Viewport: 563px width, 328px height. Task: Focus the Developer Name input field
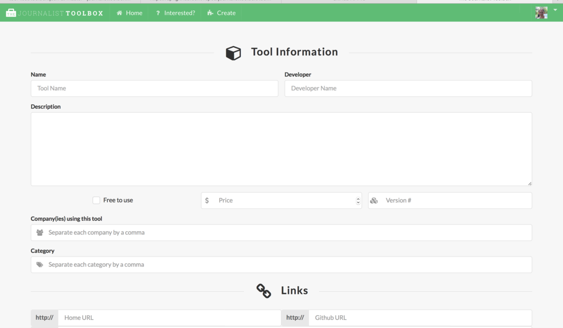[409, 88]
